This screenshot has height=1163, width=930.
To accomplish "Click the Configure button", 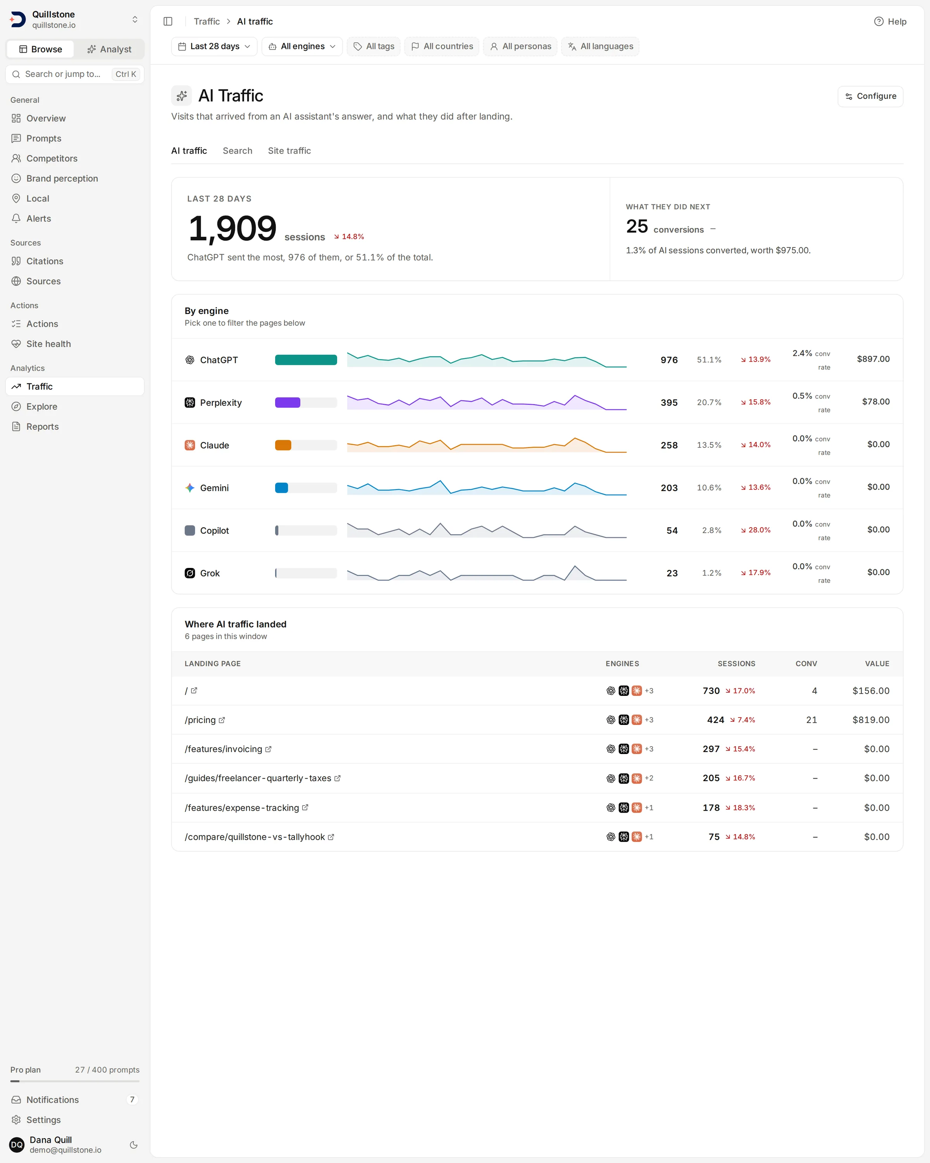I will click(870, 96).
